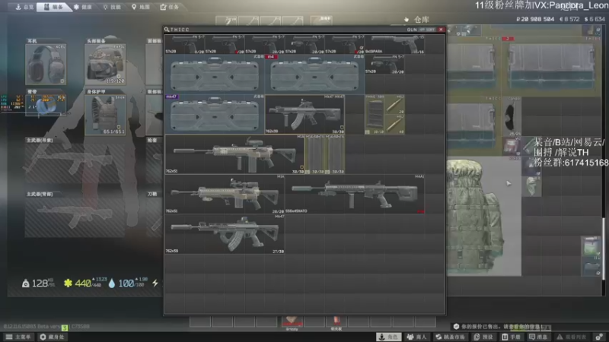Screen dimensions: 609x342
Task: Open settings gear in bottom bar
Action: tap(599, 337)
